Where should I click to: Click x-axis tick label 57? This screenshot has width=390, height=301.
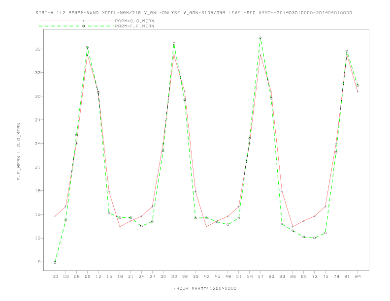pos(260,276)
